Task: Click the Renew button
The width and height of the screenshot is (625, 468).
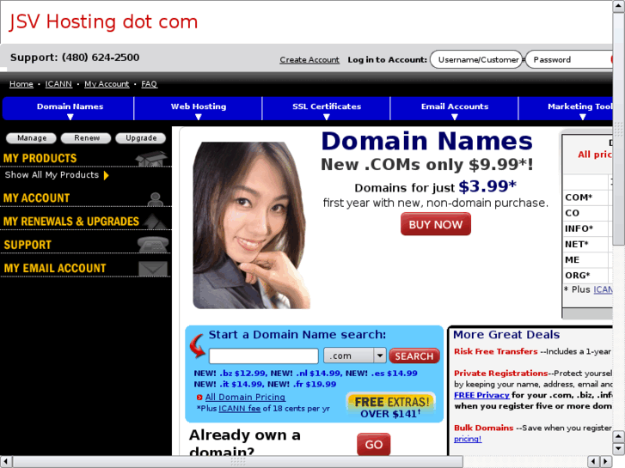Action: 86,138
